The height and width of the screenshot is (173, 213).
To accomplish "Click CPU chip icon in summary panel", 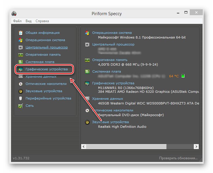I will pyautogui.click(x=87, y=45).
